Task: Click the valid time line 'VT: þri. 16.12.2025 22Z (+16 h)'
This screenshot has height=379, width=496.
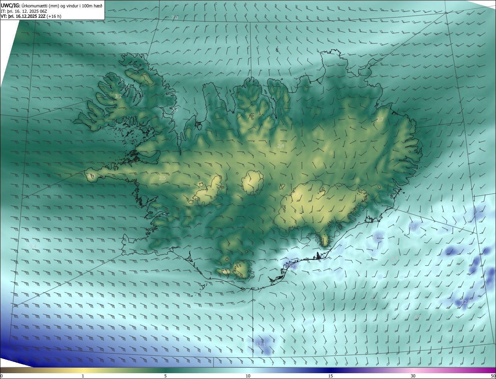Action: 31,16
